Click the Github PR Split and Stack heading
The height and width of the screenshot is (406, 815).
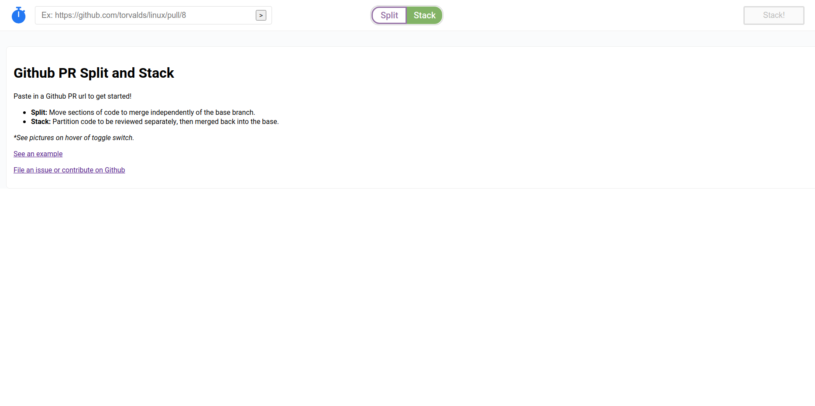pos(94,73)
